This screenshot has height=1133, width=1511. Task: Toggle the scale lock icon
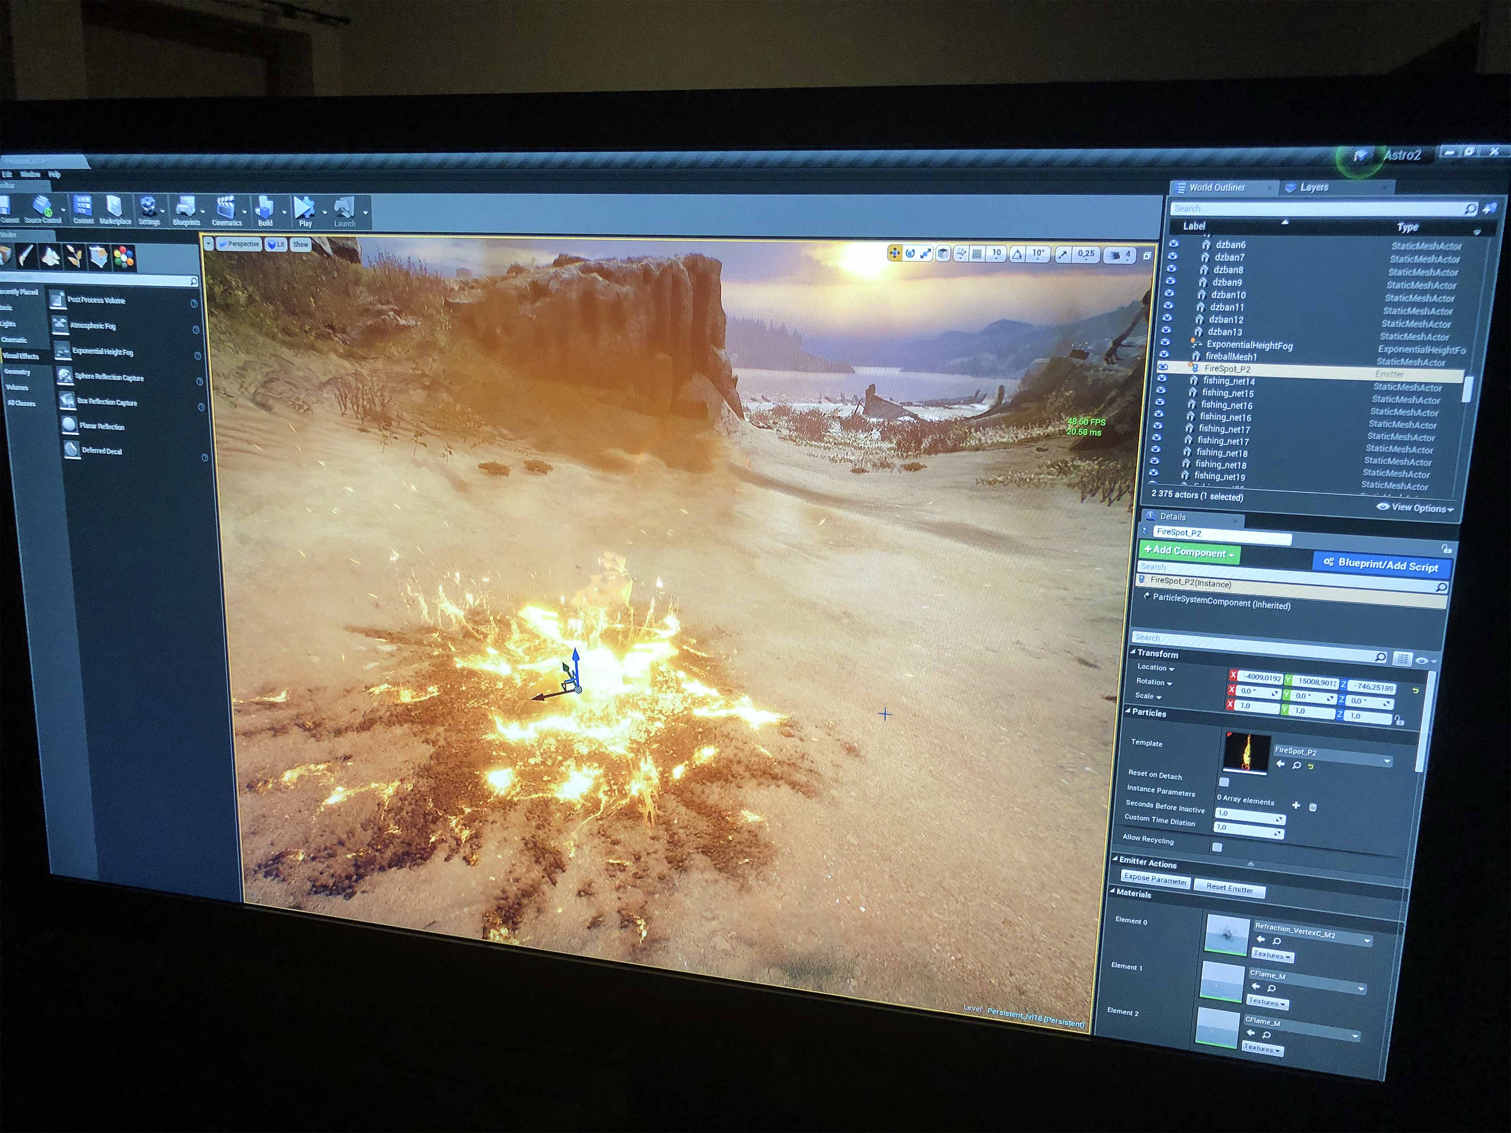[1399, 720]
